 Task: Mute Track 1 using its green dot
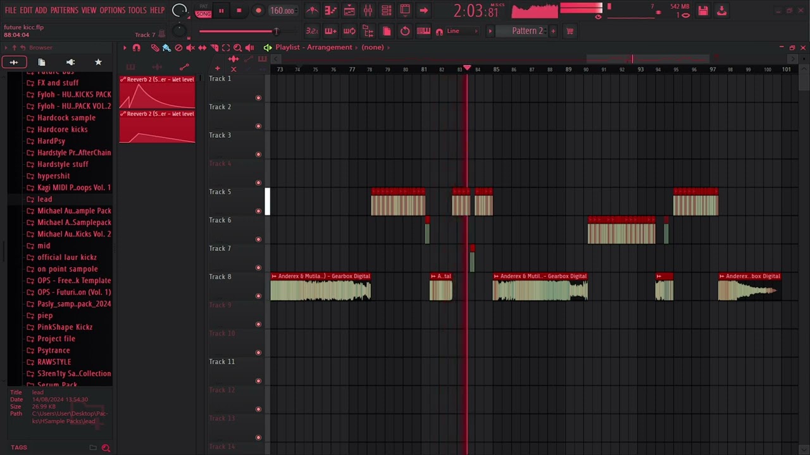(x=258, y=97)
